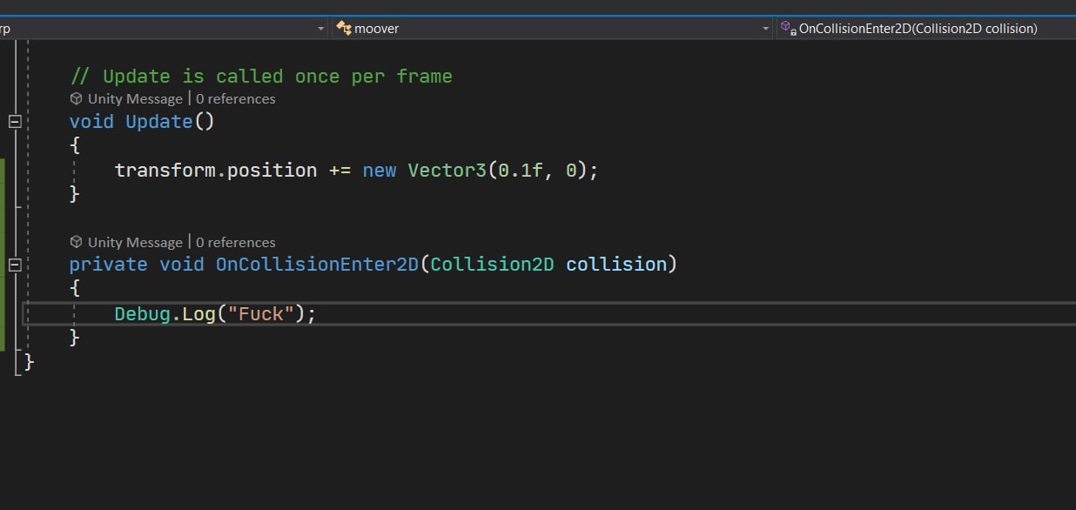The image size is (1076, 510).
Task: Click the Unity Message icon above Update
Action: click(x=77, y=99)
